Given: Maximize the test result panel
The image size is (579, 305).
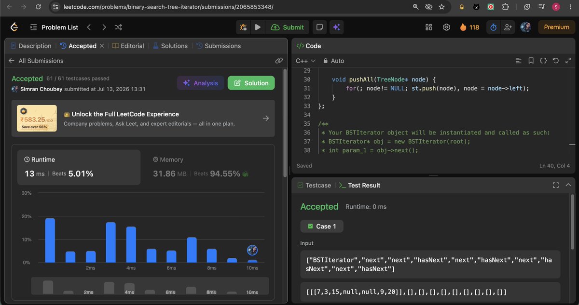Looking at the screenshot, I should coord(555,185).
